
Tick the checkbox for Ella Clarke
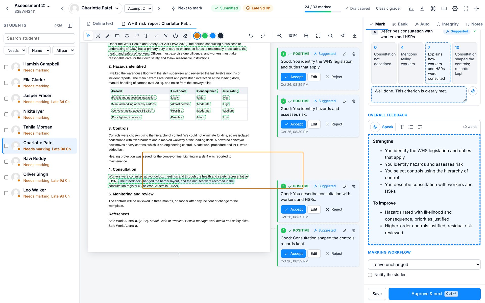tap(6, 83)
